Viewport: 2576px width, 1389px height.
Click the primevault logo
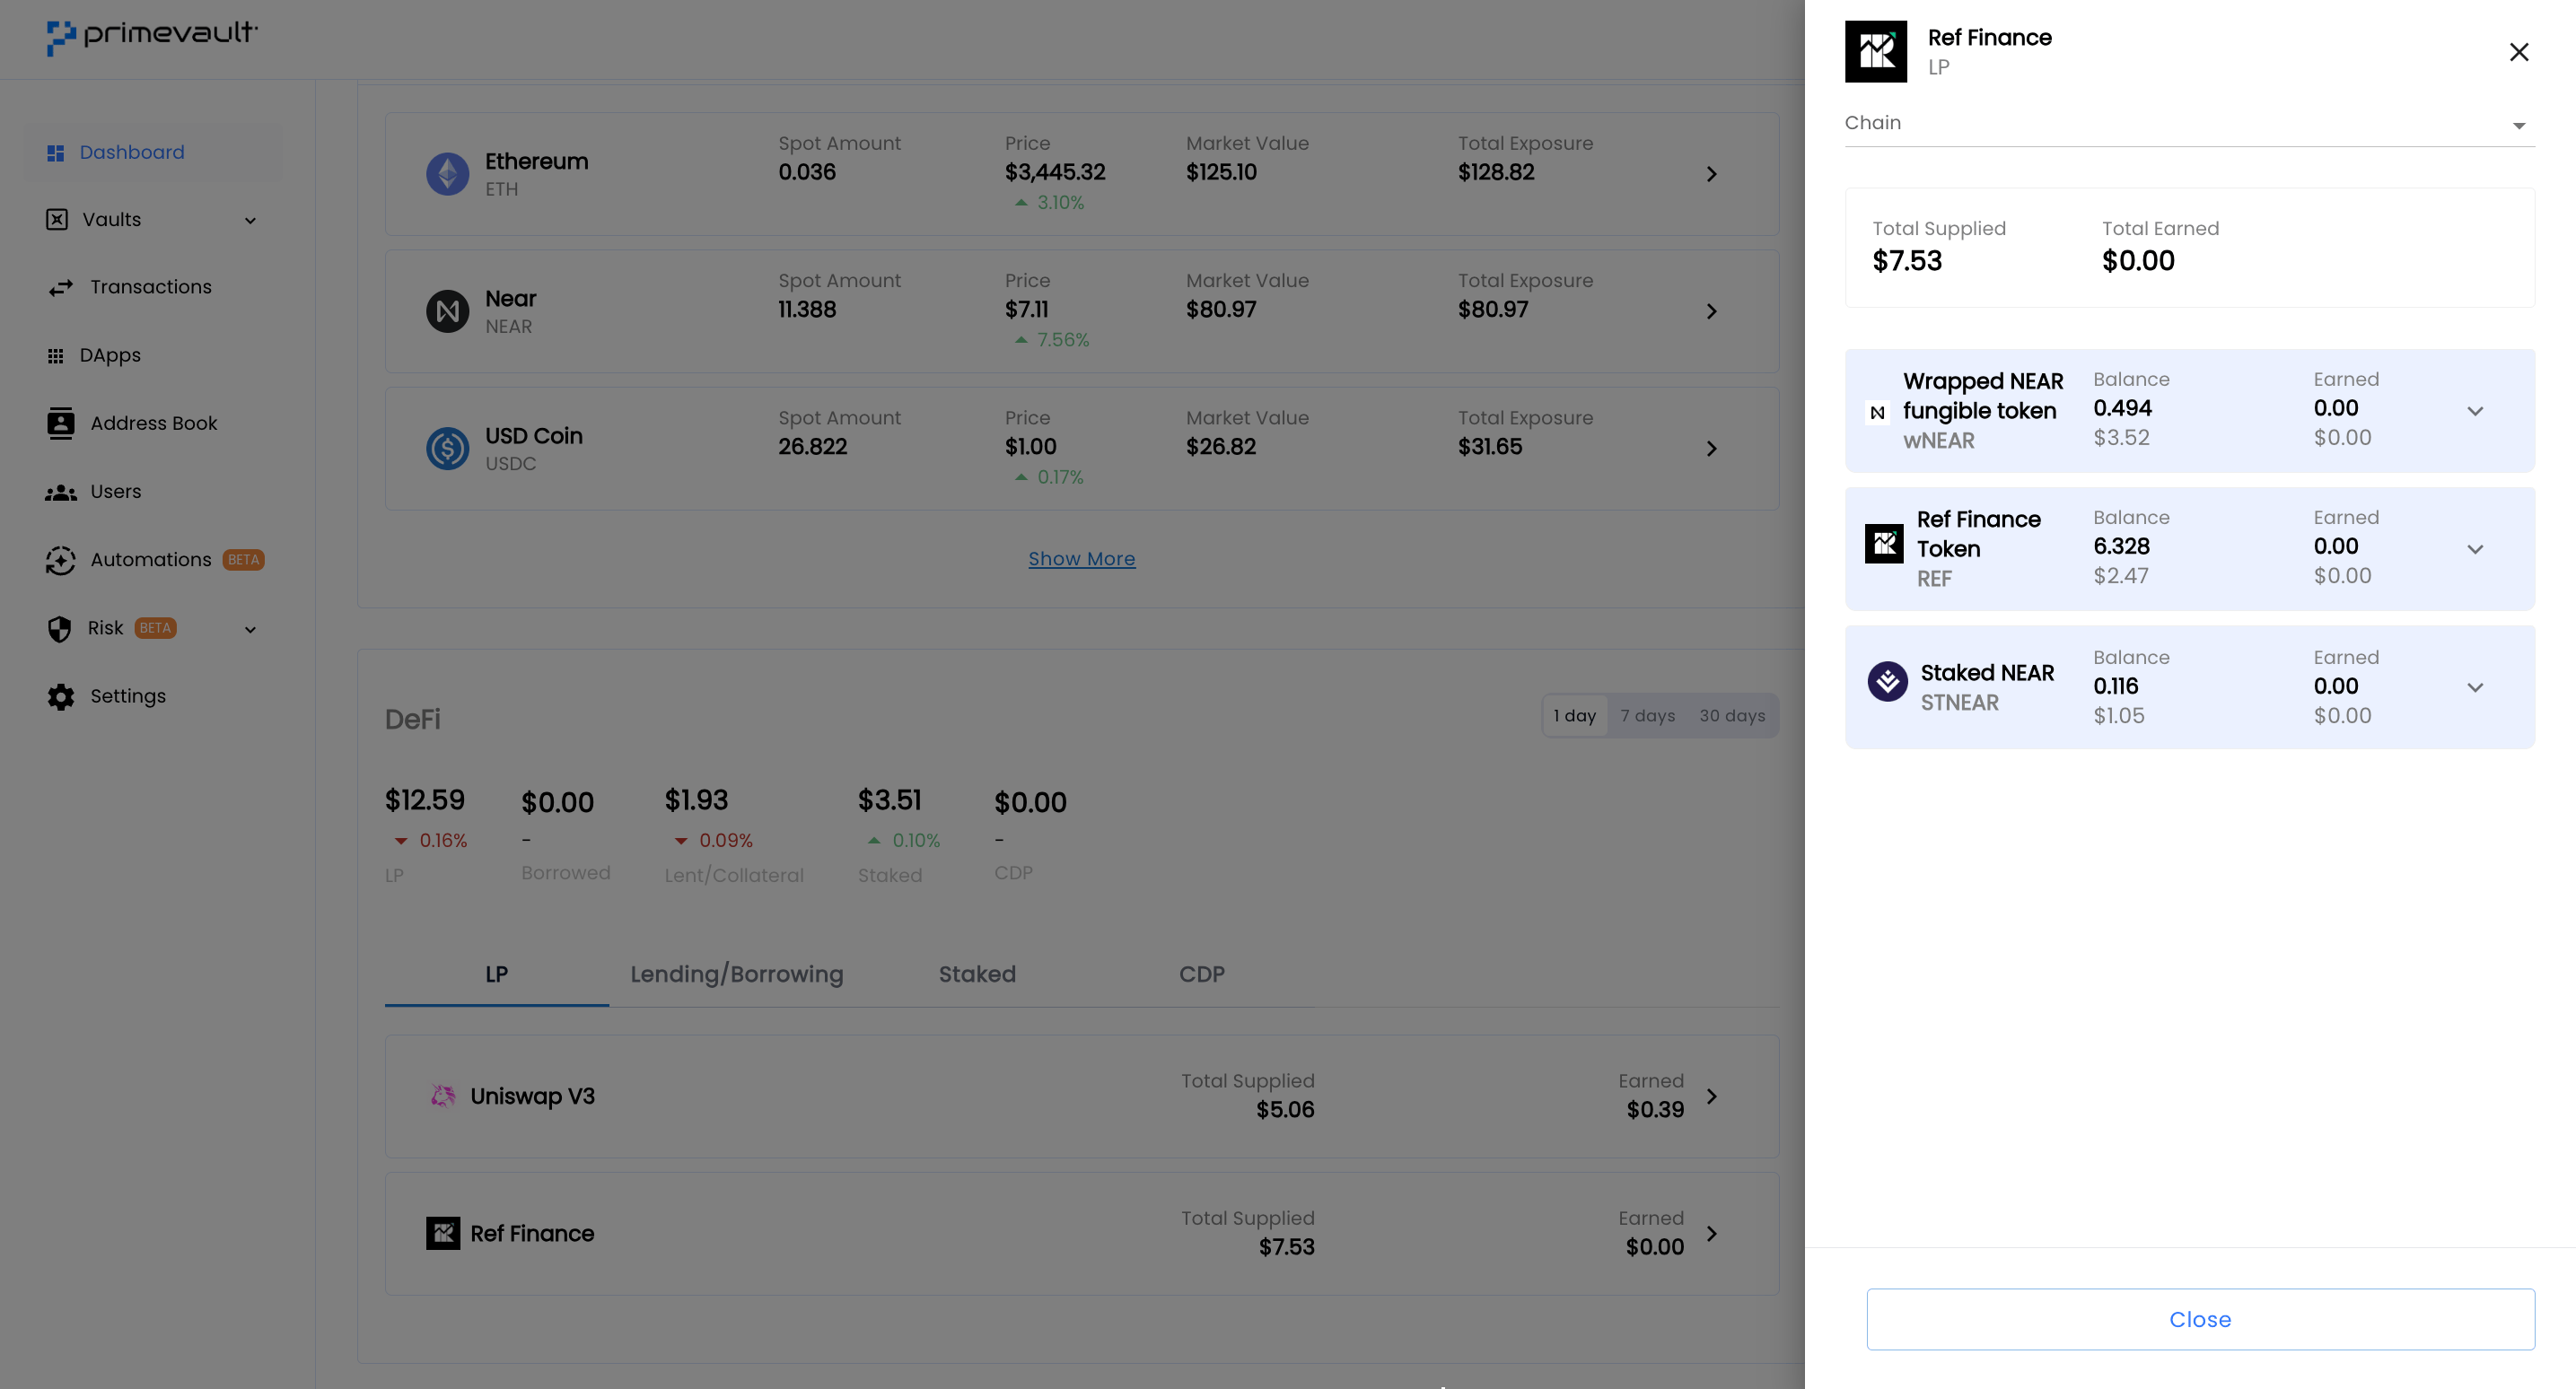(x=151, y=36)
